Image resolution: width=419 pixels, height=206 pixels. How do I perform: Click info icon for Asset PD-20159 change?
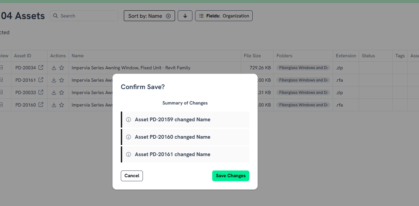click(129, 120)
